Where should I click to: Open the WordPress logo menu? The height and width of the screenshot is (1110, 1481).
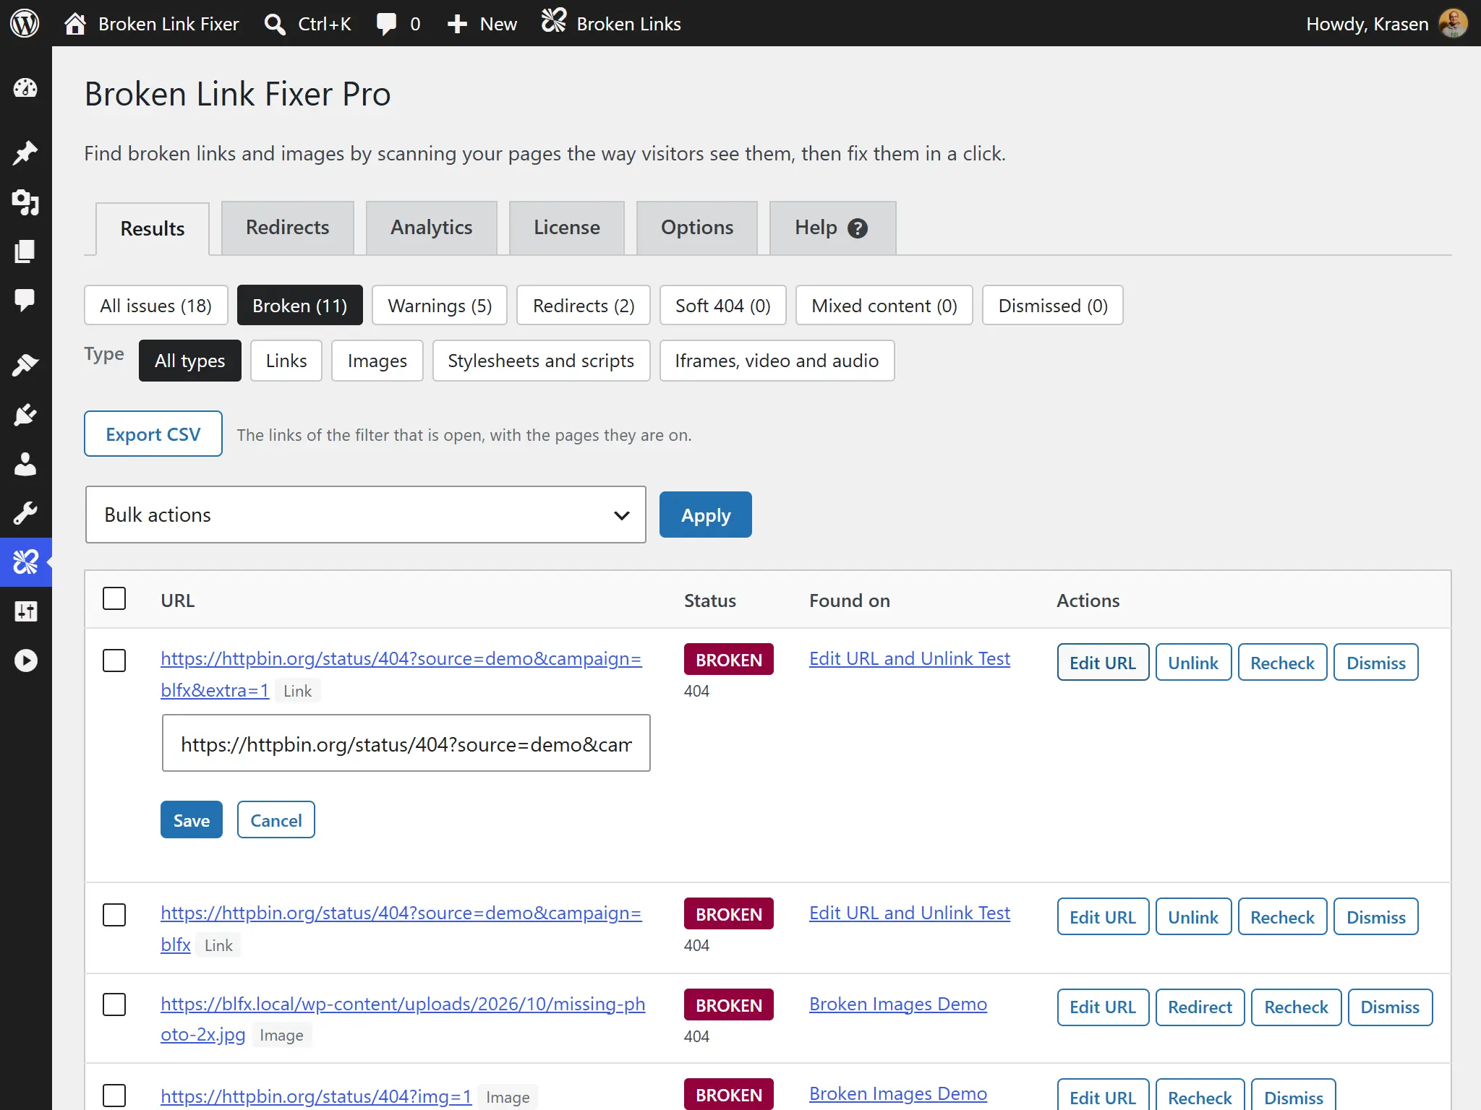click(25, 24)
